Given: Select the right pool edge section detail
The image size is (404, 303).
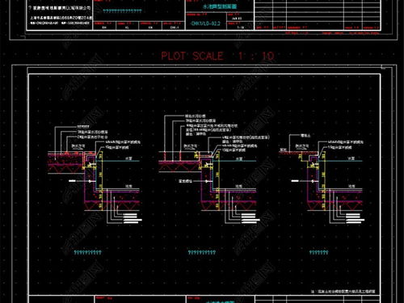Looking at the screenshot, I should tap(322, 178).
